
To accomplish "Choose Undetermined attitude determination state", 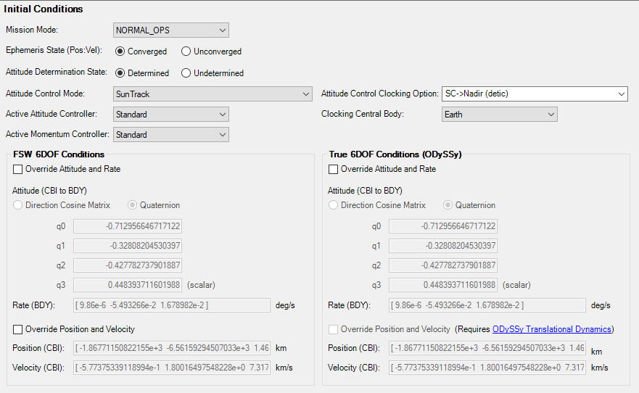I will 186,73.
